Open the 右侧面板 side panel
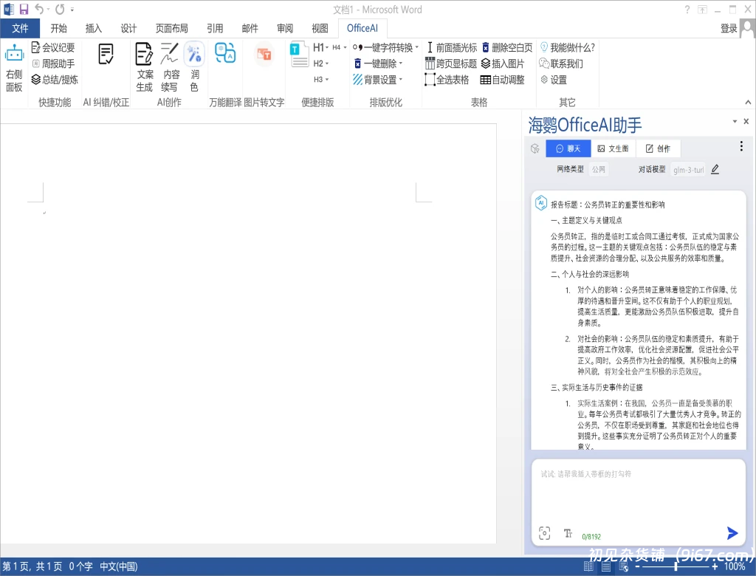The width and height of the screenshot is (756, 576). pos(15,66)
